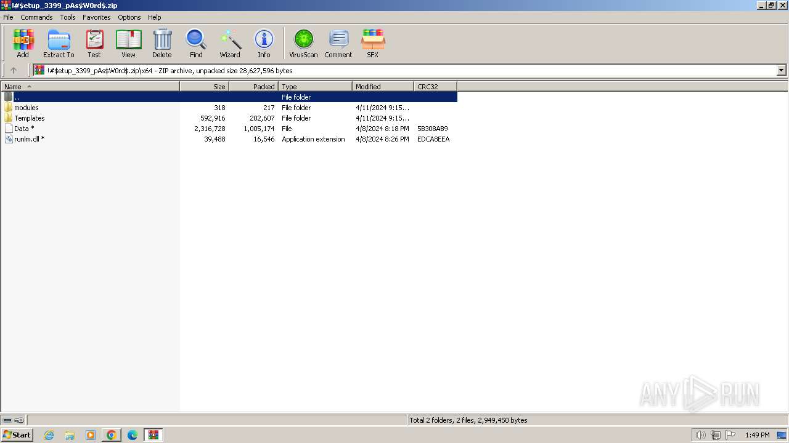789x443 pixels.
Task: Sort by the Modified column header
Action: click(x=383, y=87)
